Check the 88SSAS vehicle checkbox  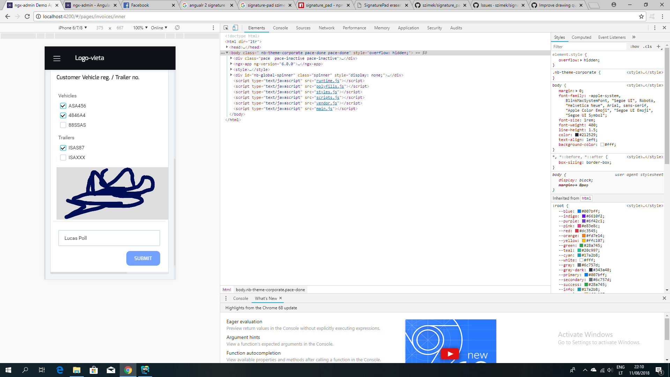pyautogui.click(x=63, y=125)
